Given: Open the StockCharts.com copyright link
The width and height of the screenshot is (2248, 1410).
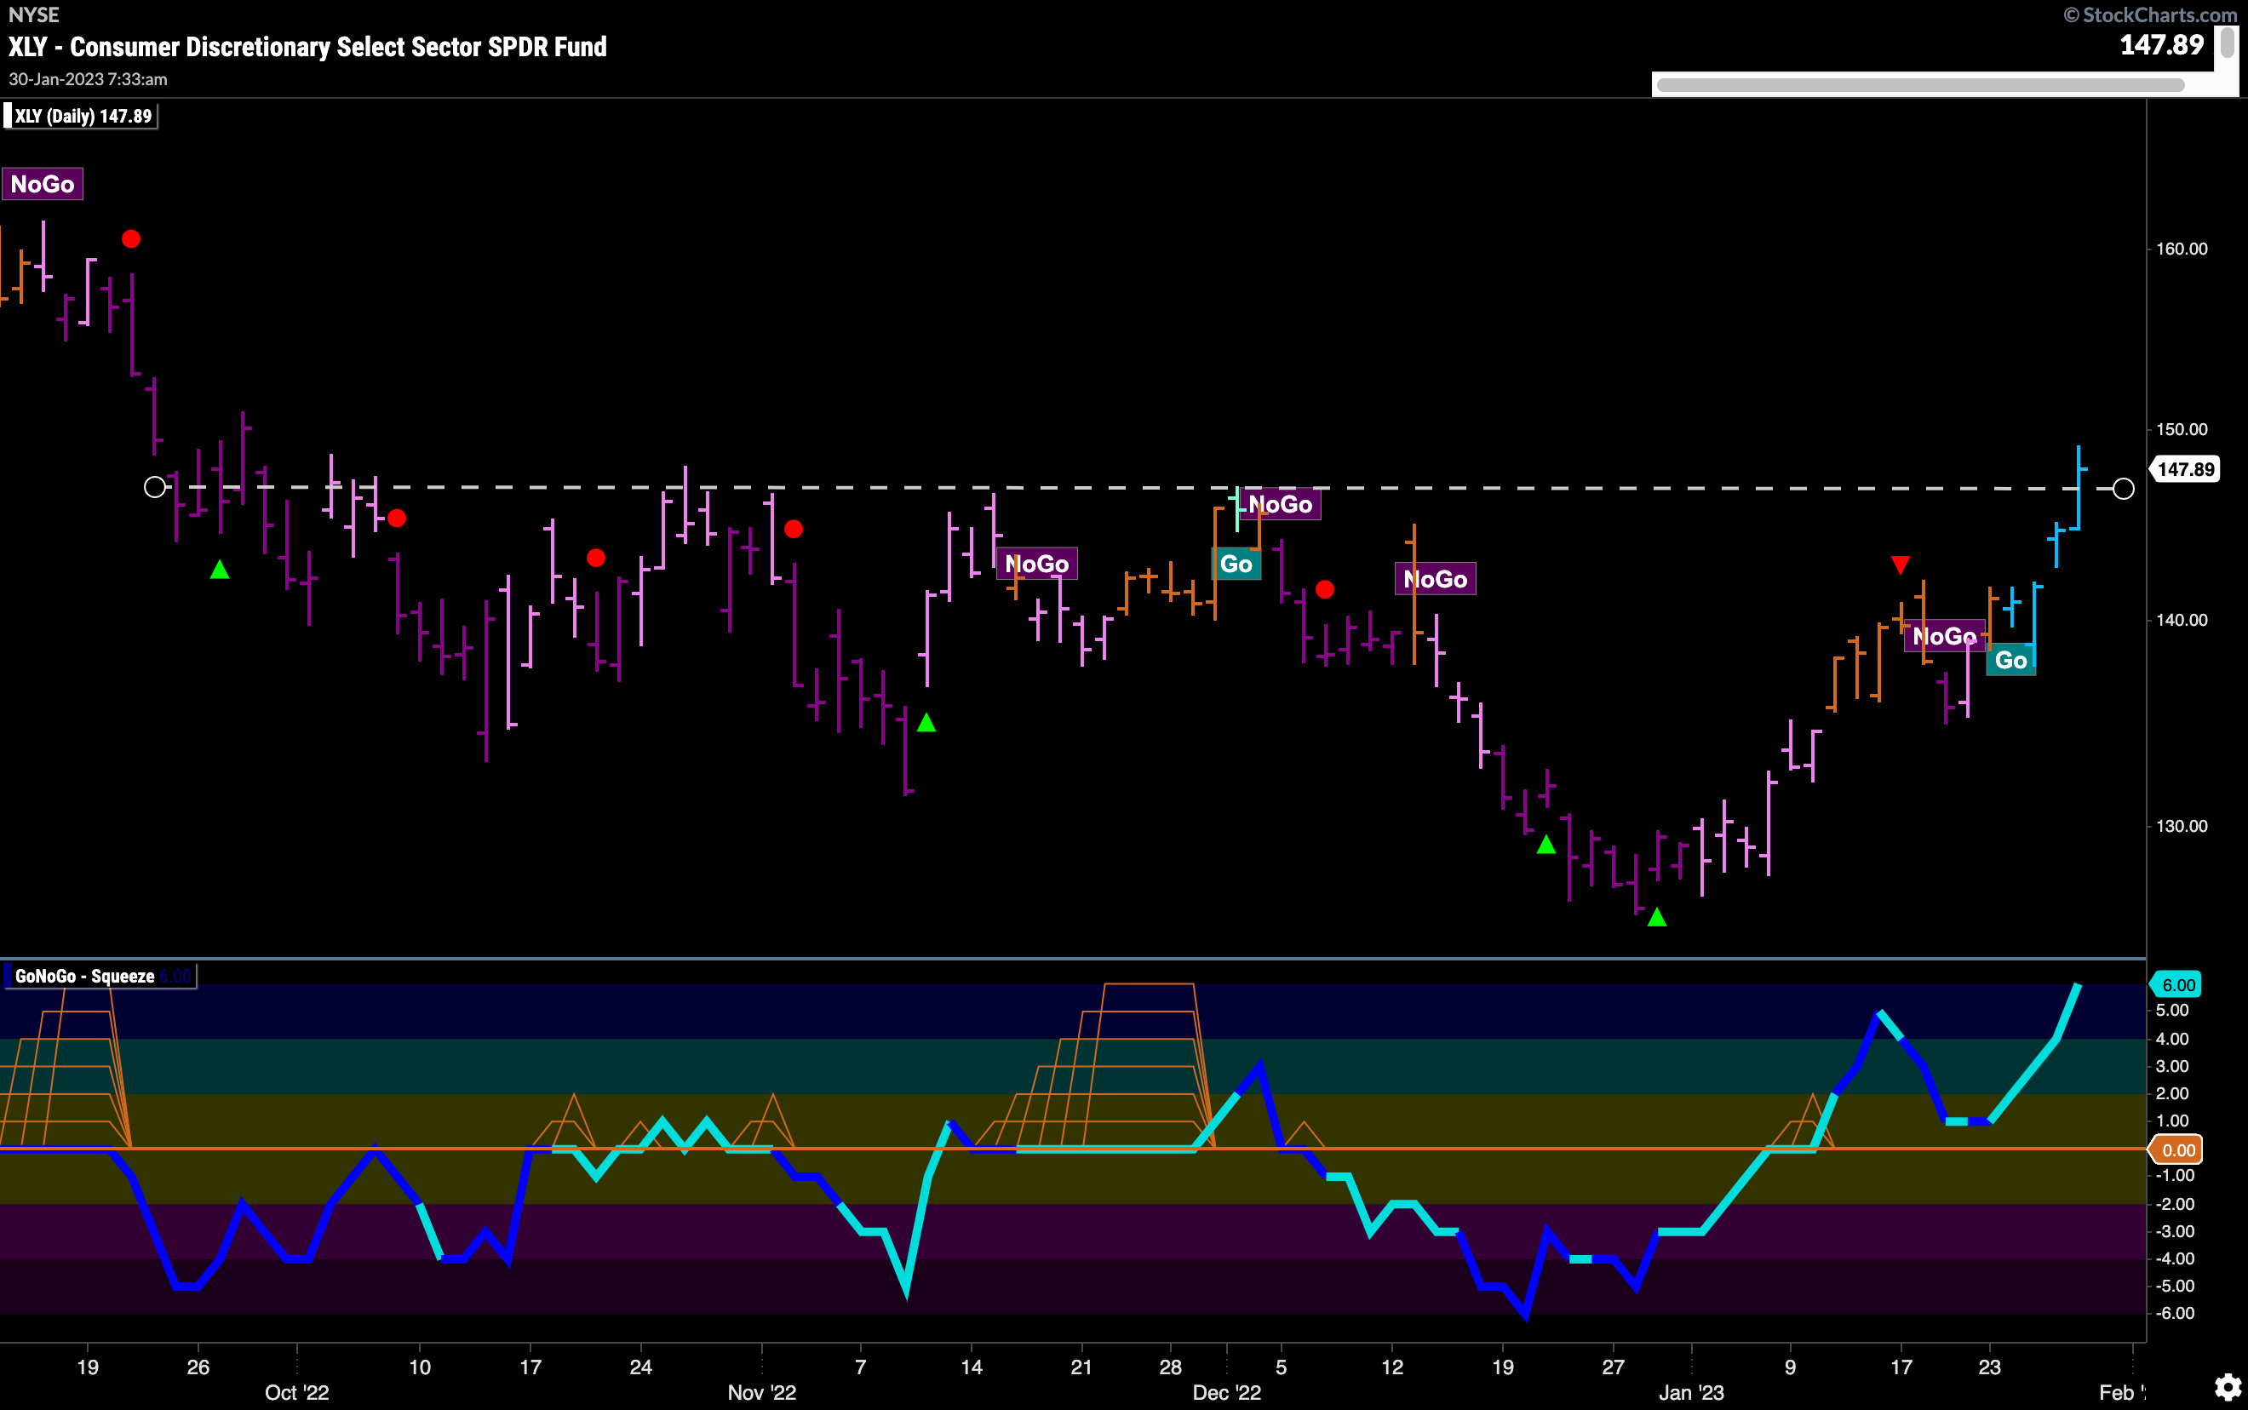Looking at the screenshot, I should pos(2149,14).
